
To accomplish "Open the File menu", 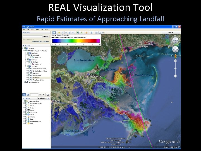I will coord(23,30).
